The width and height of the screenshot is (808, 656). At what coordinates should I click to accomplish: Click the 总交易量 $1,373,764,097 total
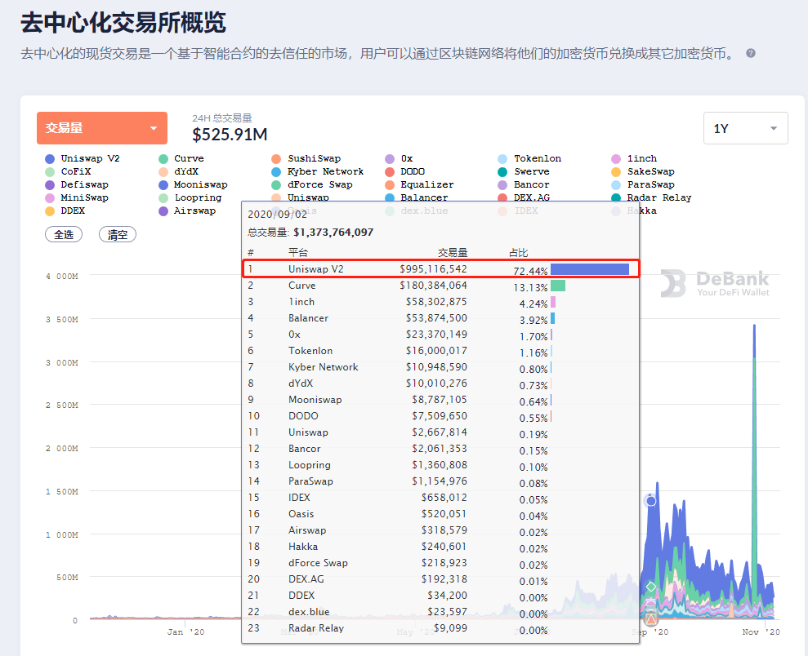pyautogui.click(x=310, y=232)
